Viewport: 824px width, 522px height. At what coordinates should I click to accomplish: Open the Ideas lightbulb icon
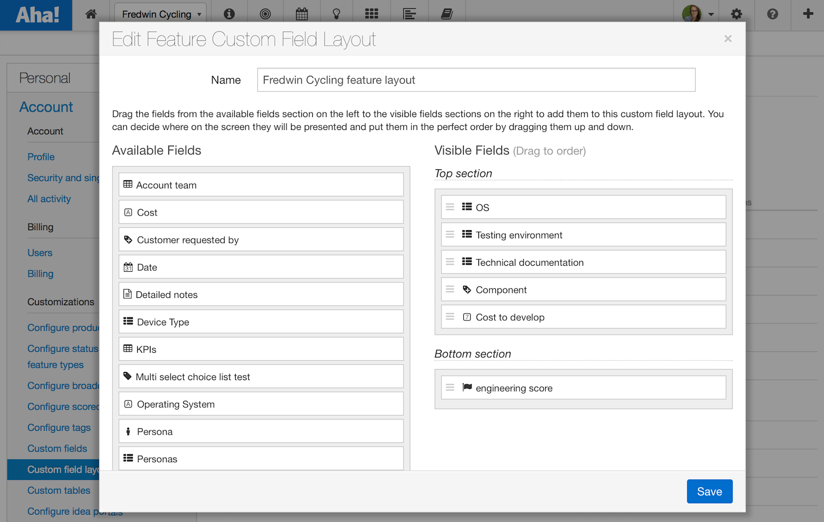click(337, 14)
